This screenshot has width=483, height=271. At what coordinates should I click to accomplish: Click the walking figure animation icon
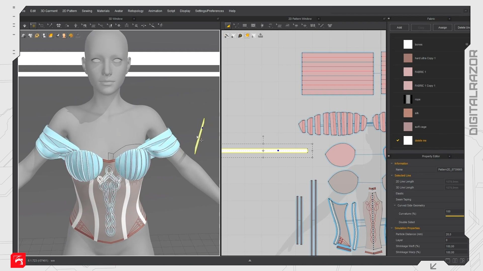point(161,26)
